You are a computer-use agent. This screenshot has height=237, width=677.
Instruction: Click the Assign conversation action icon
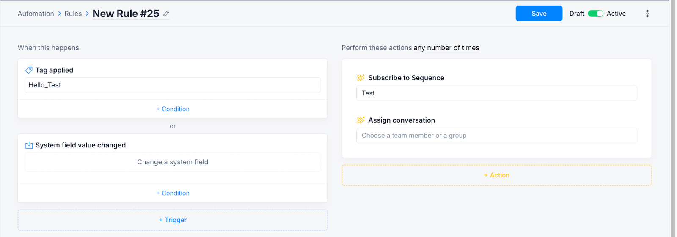tap(361, 120)
